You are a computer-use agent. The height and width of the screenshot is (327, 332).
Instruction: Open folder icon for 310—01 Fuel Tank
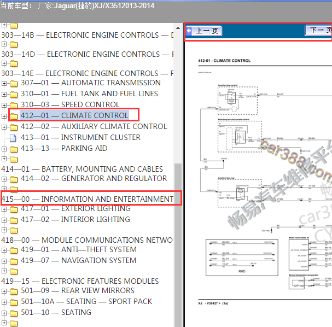click(x=14, y=95)
